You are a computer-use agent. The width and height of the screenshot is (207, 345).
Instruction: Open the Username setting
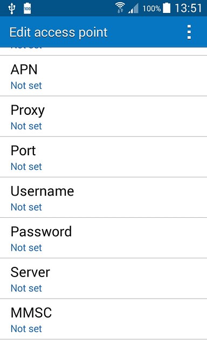tap(103, 197)
